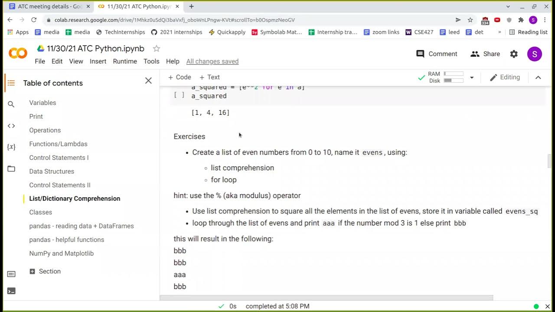Screen dimensions: 555x312
Task: Go to Control Statements I section
Action: point(59,158)
